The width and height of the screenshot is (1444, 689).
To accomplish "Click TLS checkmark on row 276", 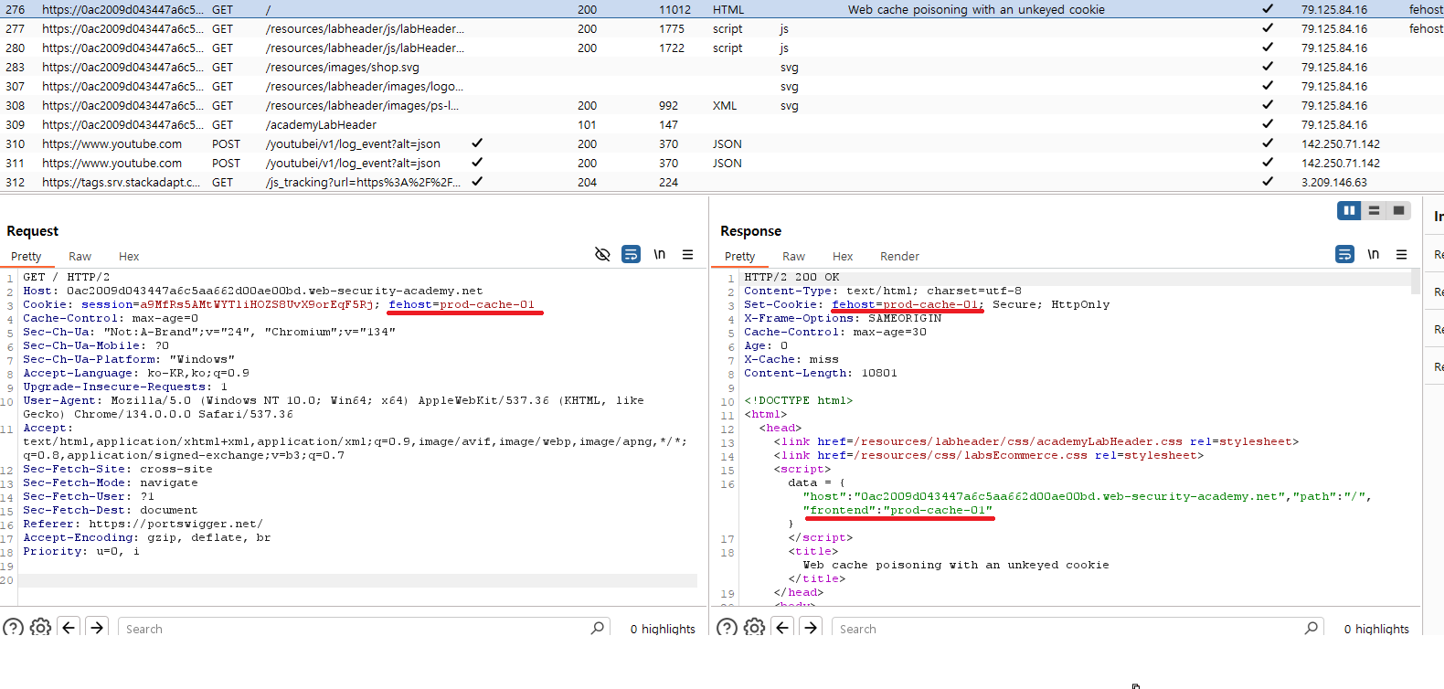I will [1268, 9].
